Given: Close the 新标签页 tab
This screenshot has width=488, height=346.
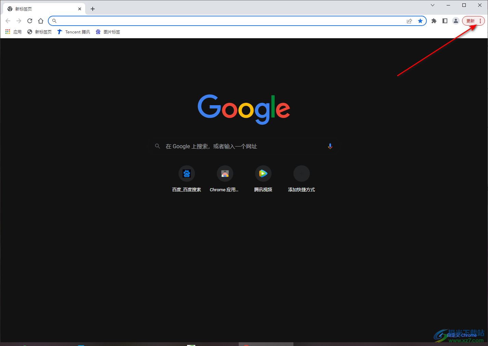Looking at the screenshot, I should pos(80,9).
